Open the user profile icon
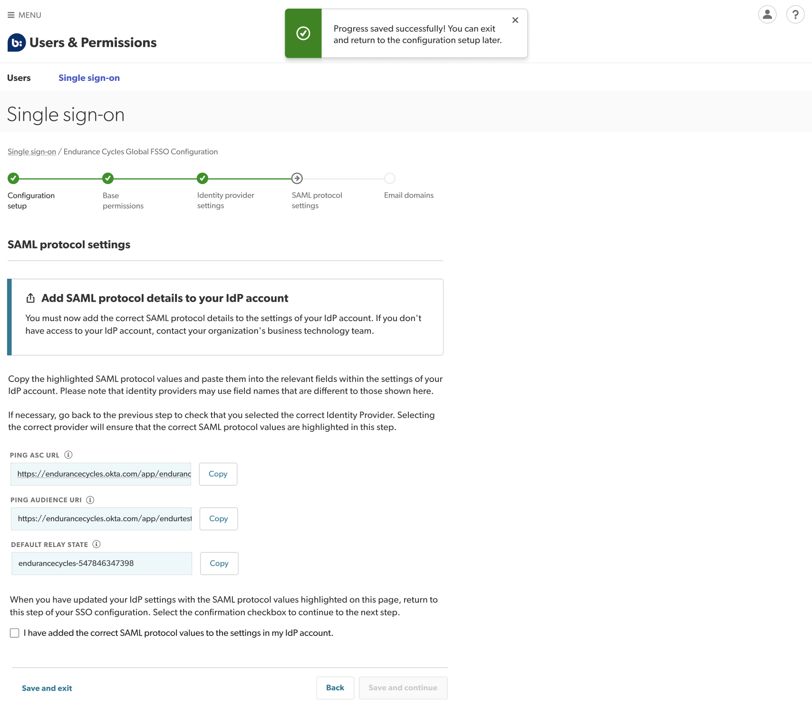Viewport: 812px width, 723px height. pyautogui.click(x=767, y=15)
